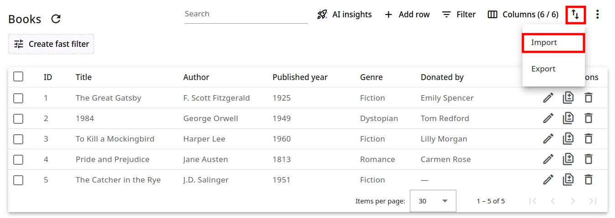Open the Columns (6 / 6) selector

tap(523, 15)
